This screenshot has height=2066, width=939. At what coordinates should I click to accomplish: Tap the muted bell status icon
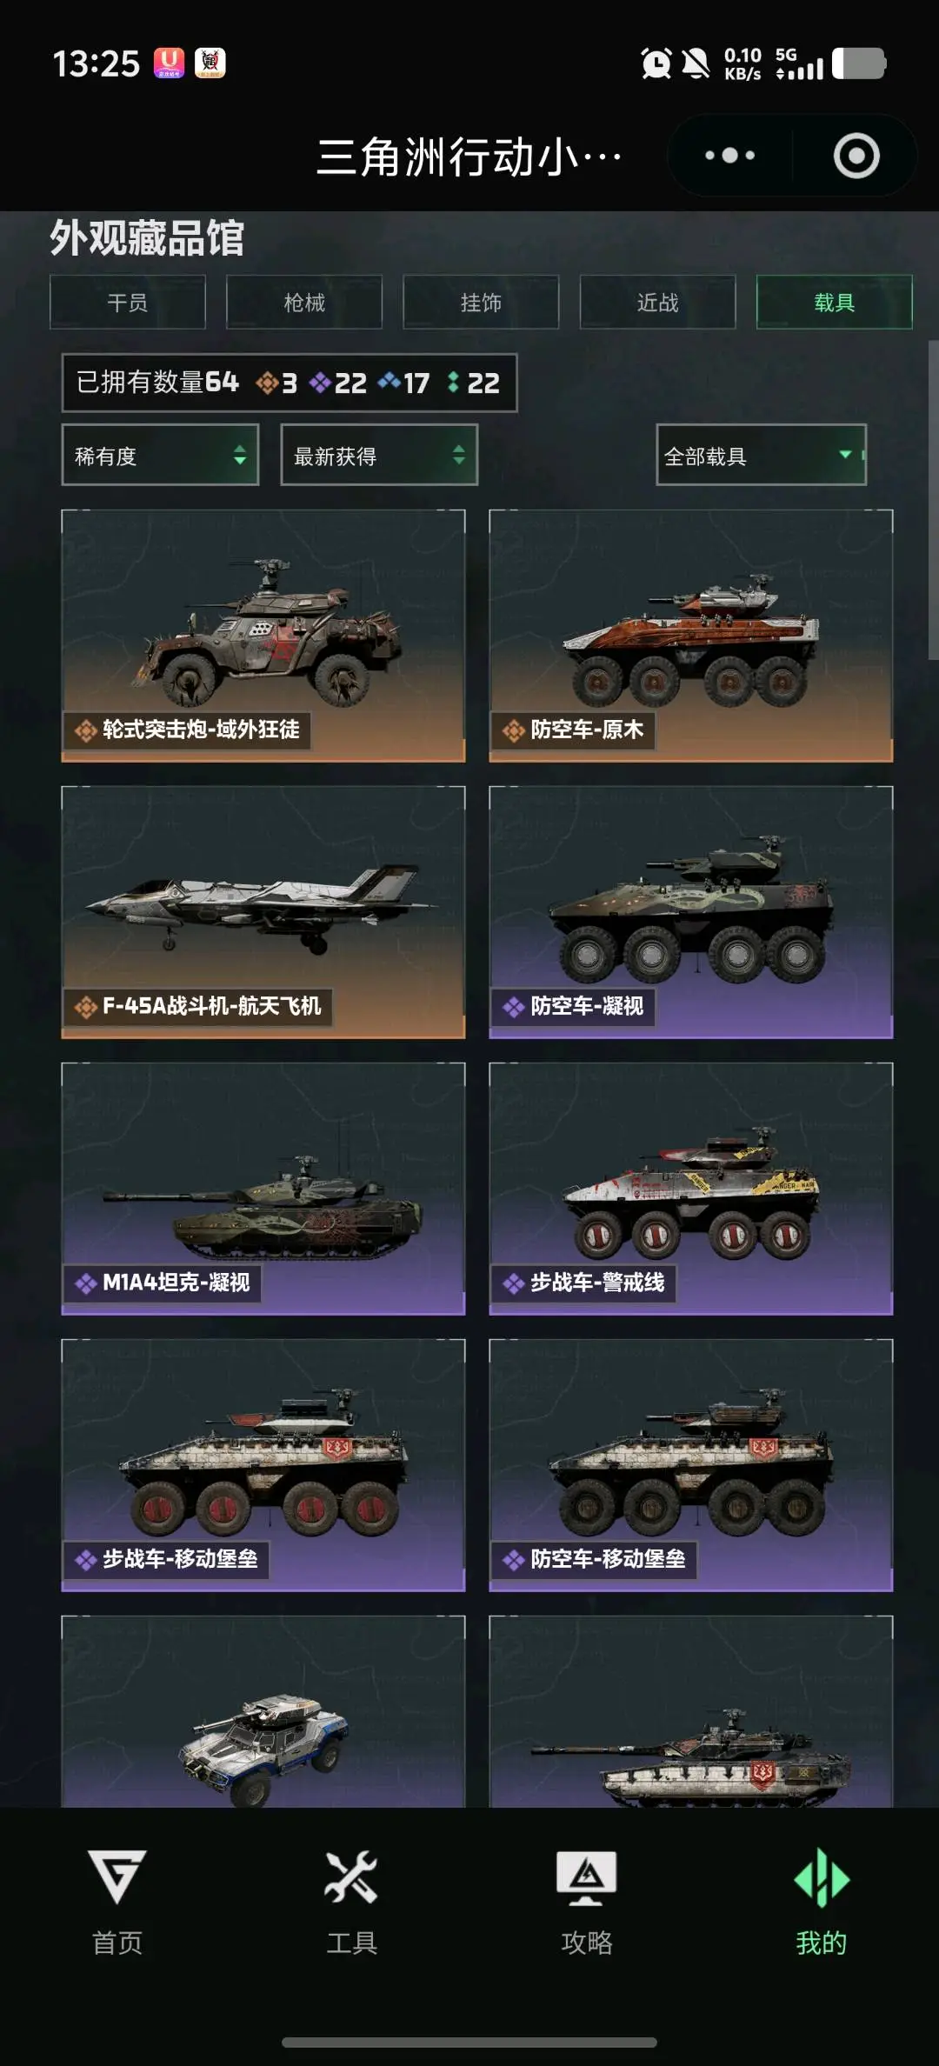point(696,63)
